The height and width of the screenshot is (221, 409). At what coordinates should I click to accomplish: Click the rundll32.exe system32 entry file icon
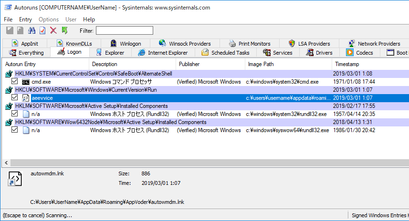26,114
